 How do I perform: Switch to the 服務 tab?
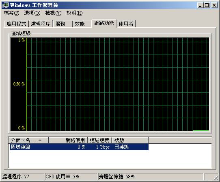click(x=63, y=24)
